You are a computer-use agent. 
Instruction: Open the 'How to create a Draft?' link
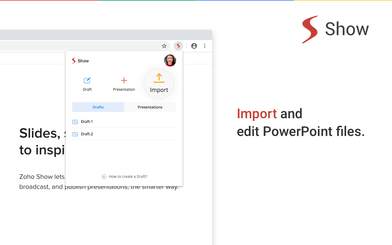pos(128,176)
